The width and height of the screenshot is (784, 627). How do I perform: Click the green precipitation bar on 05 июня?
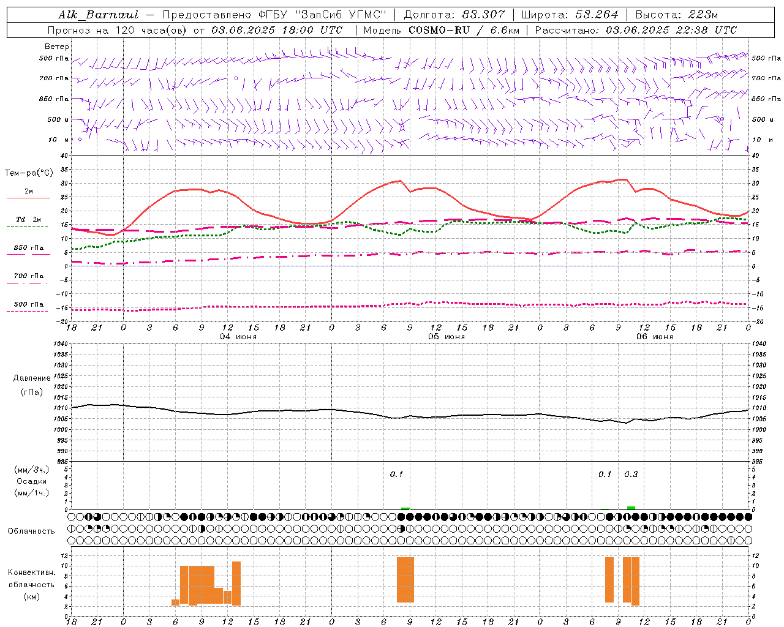coord(405,508)
